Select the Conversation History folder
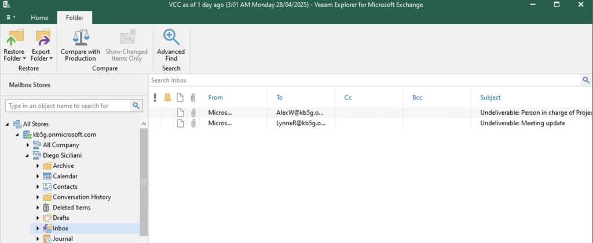 coord(82,197)
